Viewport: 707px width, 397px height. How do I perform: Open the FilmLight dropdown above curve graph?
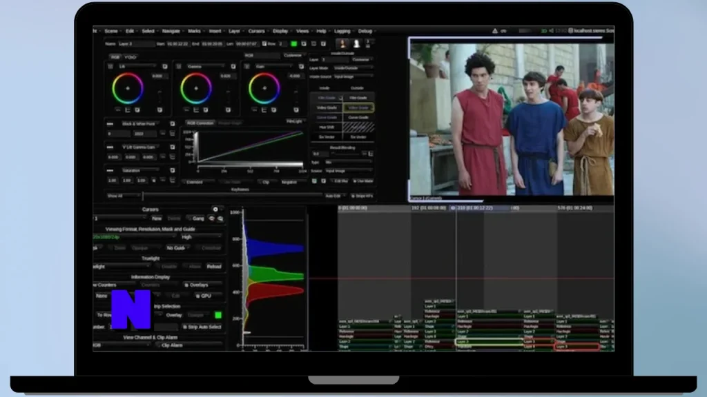click(294, 121)
